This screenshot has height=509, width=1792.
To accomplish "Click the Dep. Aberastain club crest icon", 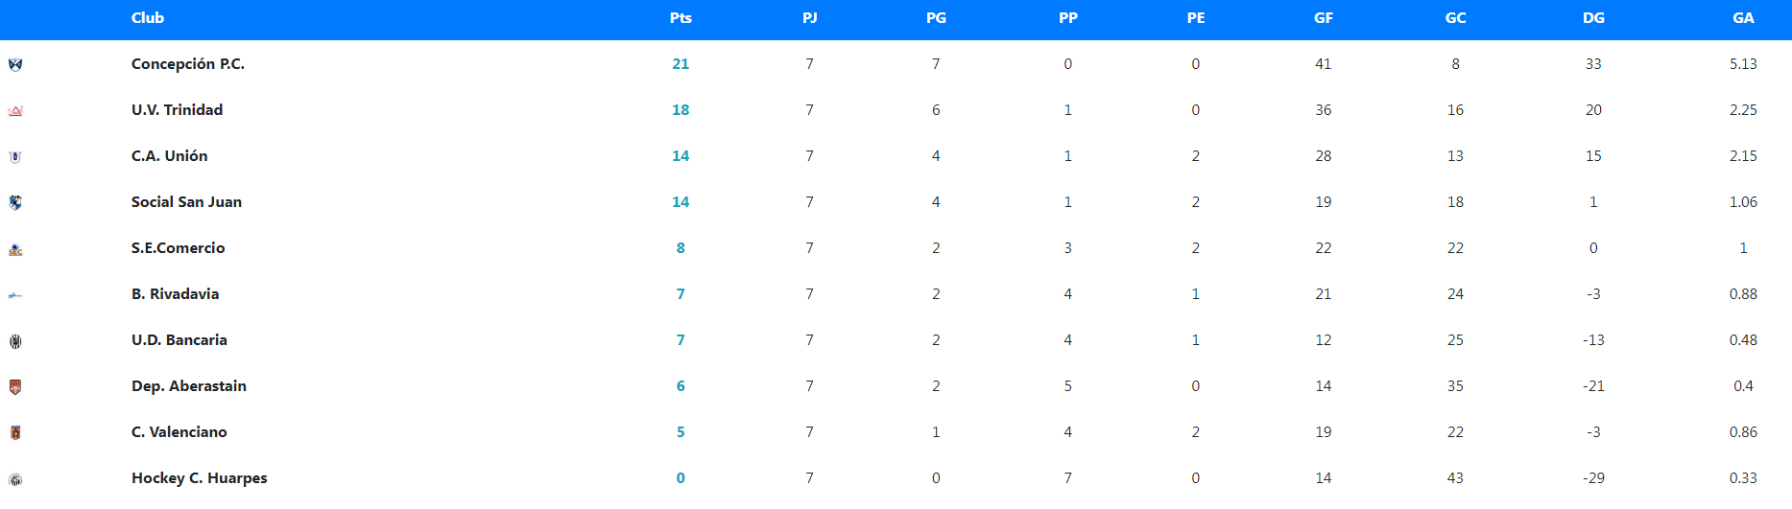I will click(x=15, y=387).
